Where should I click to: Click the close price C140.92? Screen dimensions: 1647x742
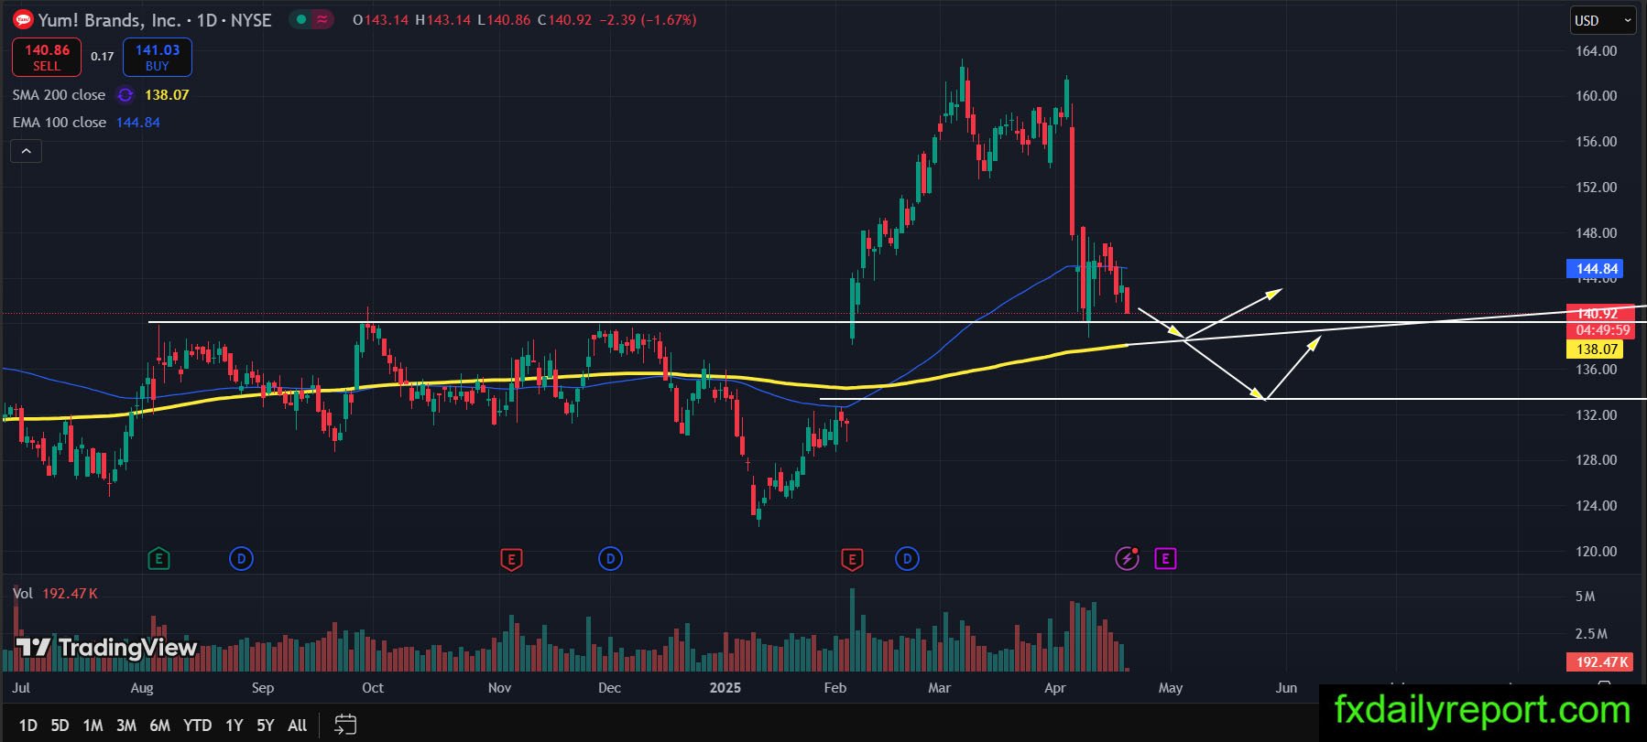pyautogui.click(x=564, y=20)
